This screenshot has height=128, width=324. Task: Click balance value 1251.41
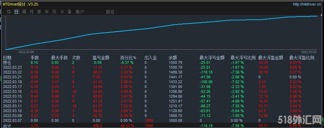(x=175, y=101)
